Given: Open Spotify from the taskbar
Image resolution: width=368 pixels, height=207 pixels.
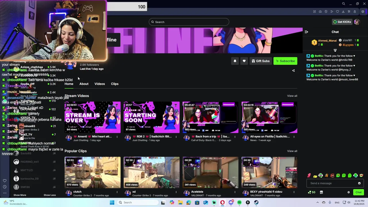Looking at the screenshot, I should point(239,202).
